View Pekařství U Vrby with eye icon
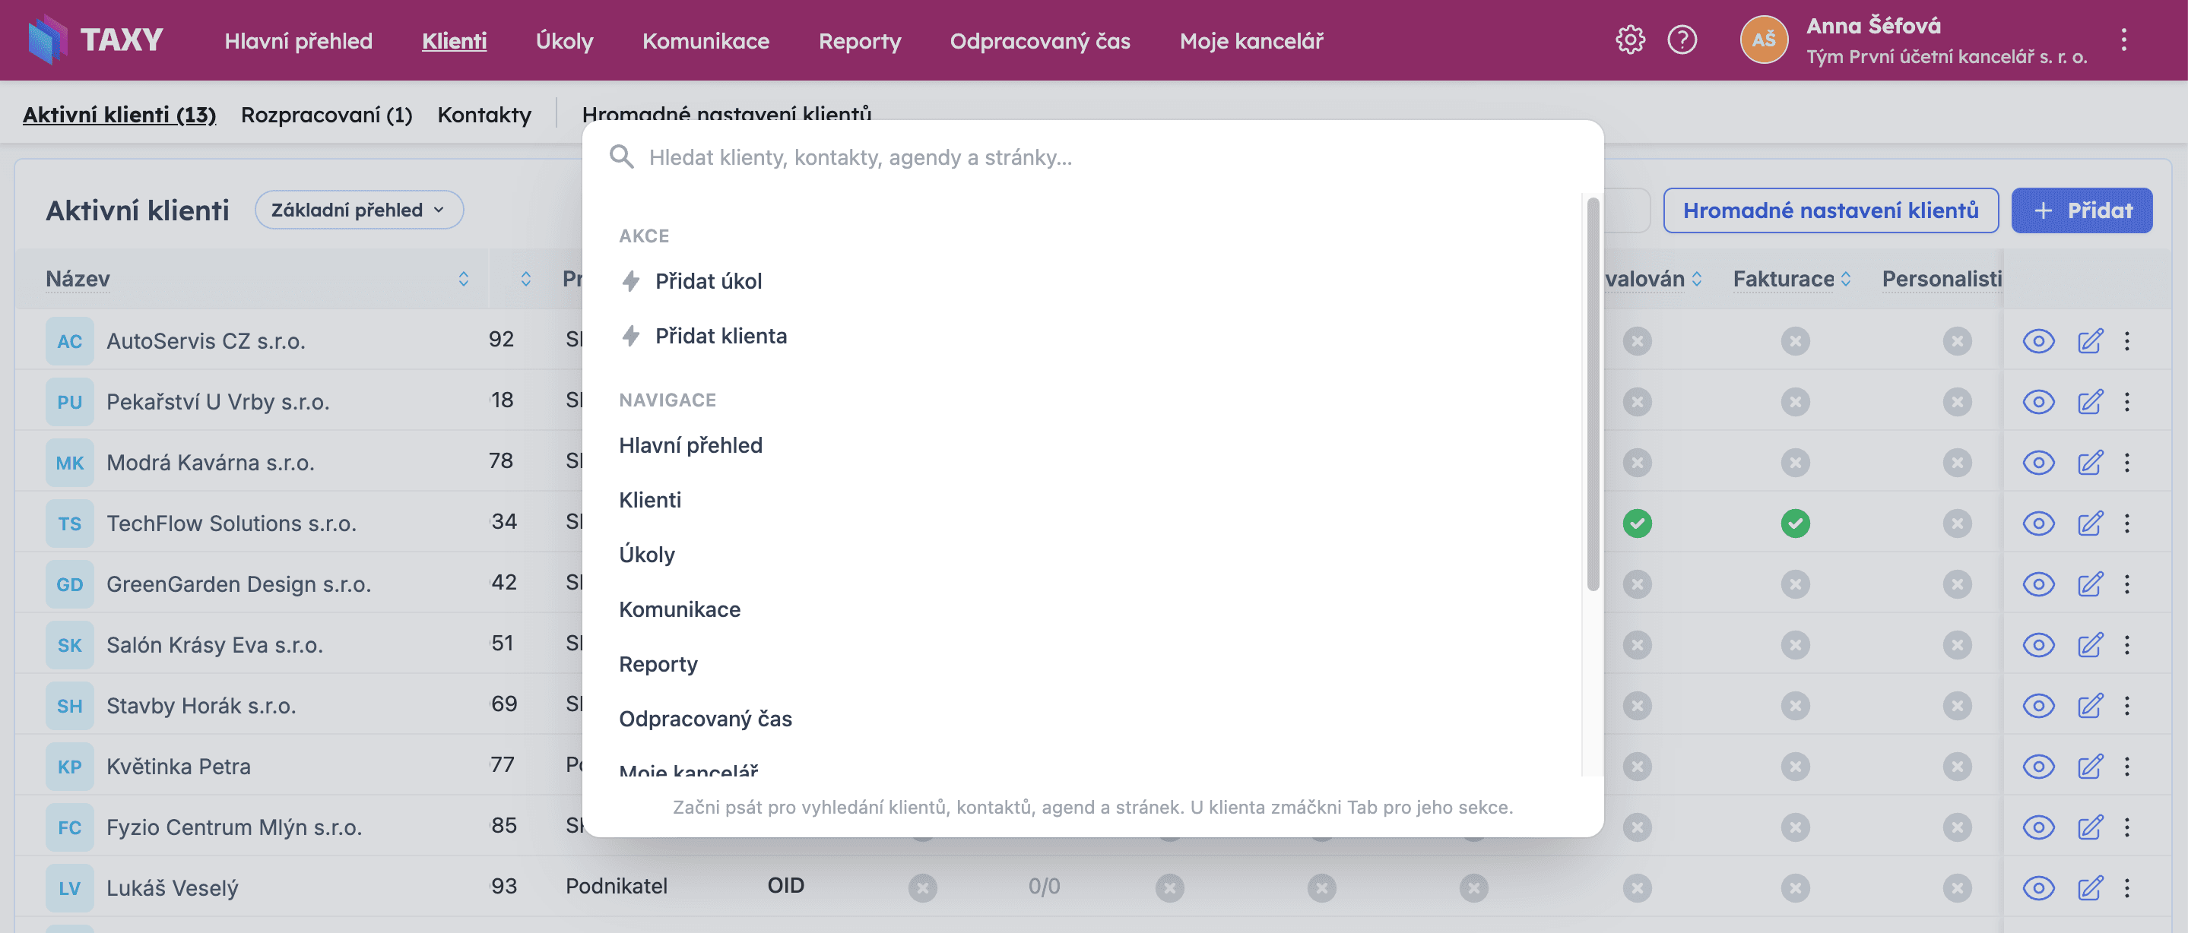The image size is (2188, 933). tap(2037, 402)
